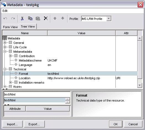The width and height of the screenshot is (145, 130).
Task: Click the Export... button
Action: (34, 124)
